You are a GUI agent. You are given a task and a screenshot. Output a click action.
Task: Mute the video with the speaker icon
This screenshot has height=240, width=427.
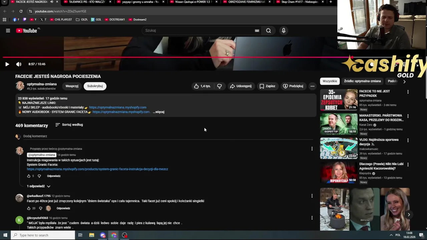[x=19, y=64]
